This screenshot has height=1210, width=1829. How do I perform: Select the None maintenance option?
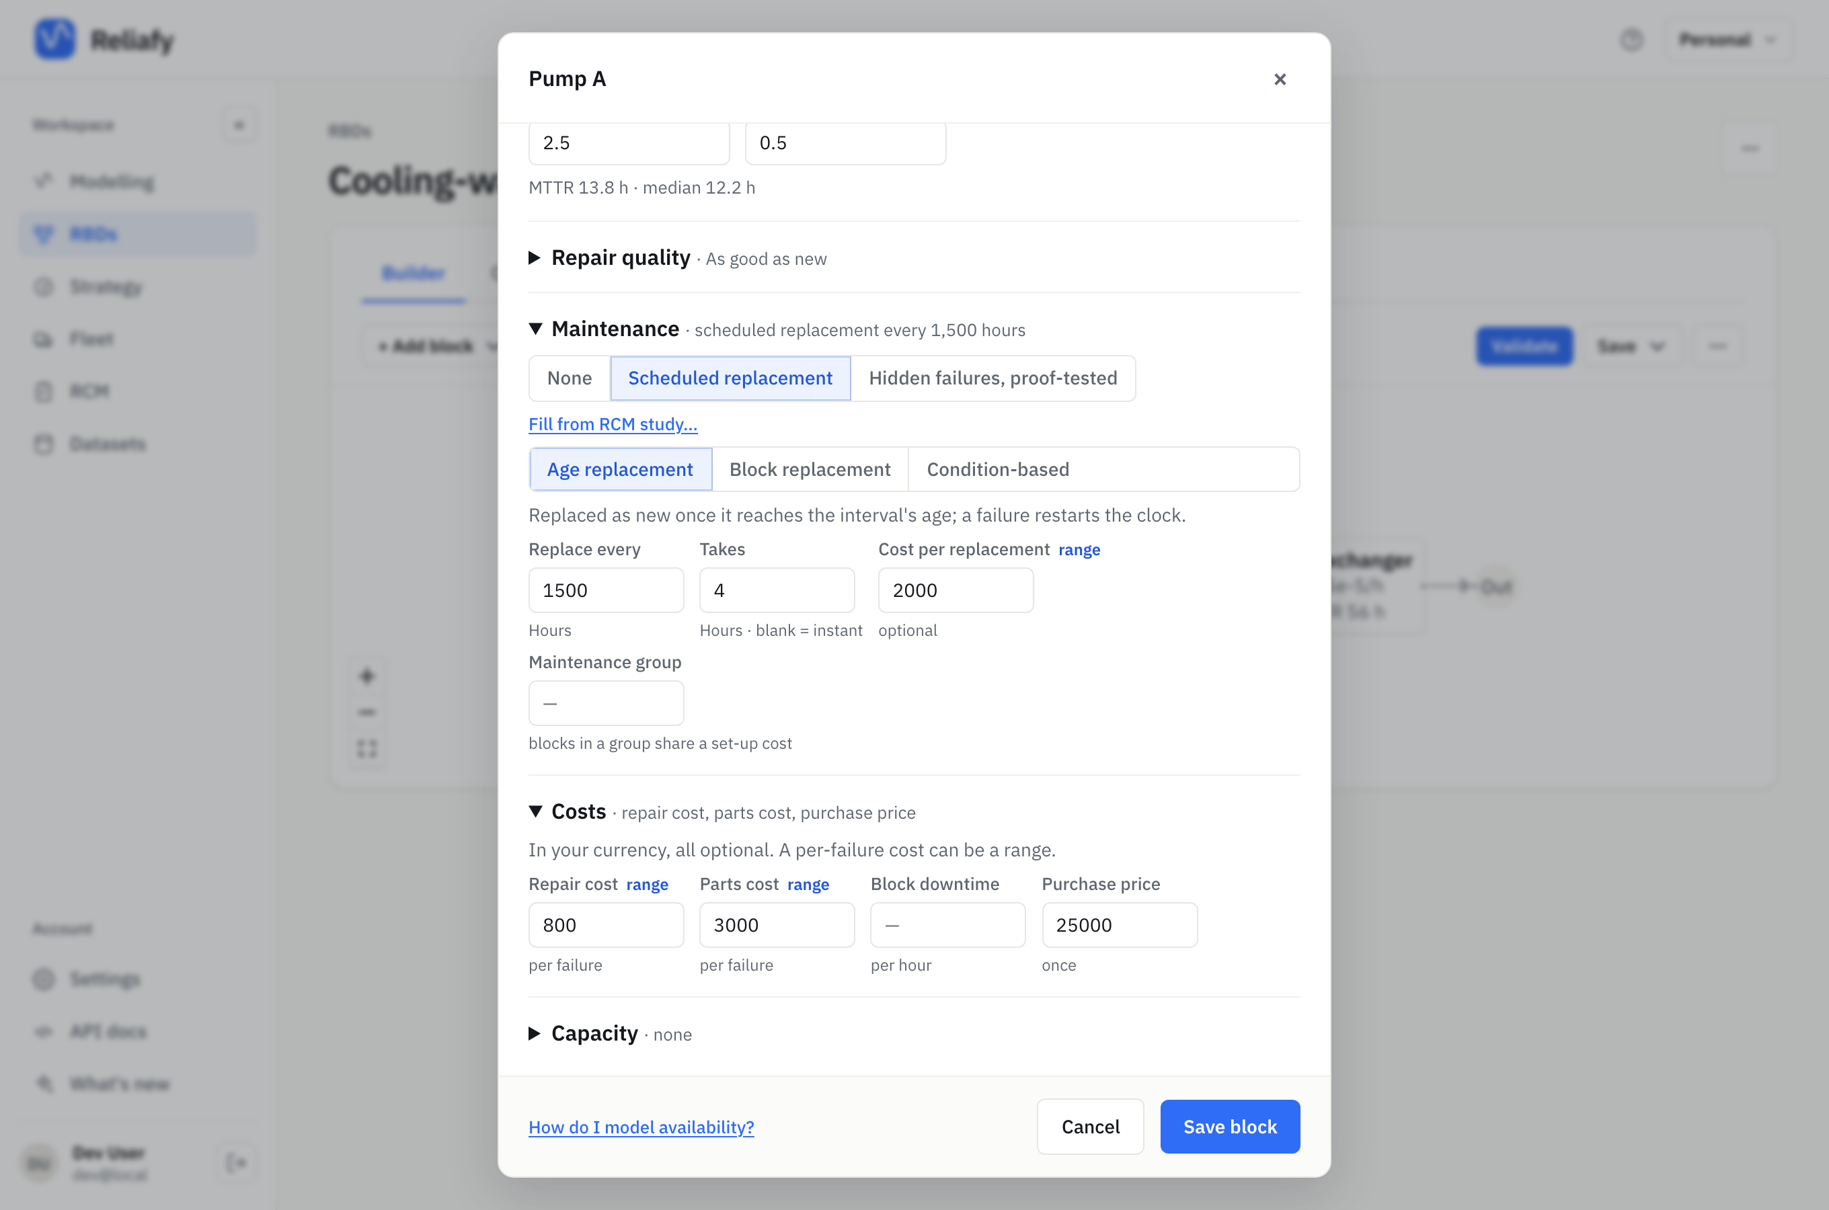point(570,378)
